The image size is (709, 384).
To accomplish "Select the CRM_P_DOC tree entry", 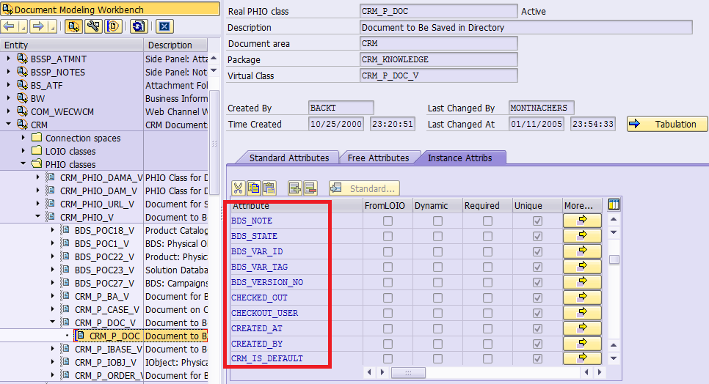I will 114,336.
